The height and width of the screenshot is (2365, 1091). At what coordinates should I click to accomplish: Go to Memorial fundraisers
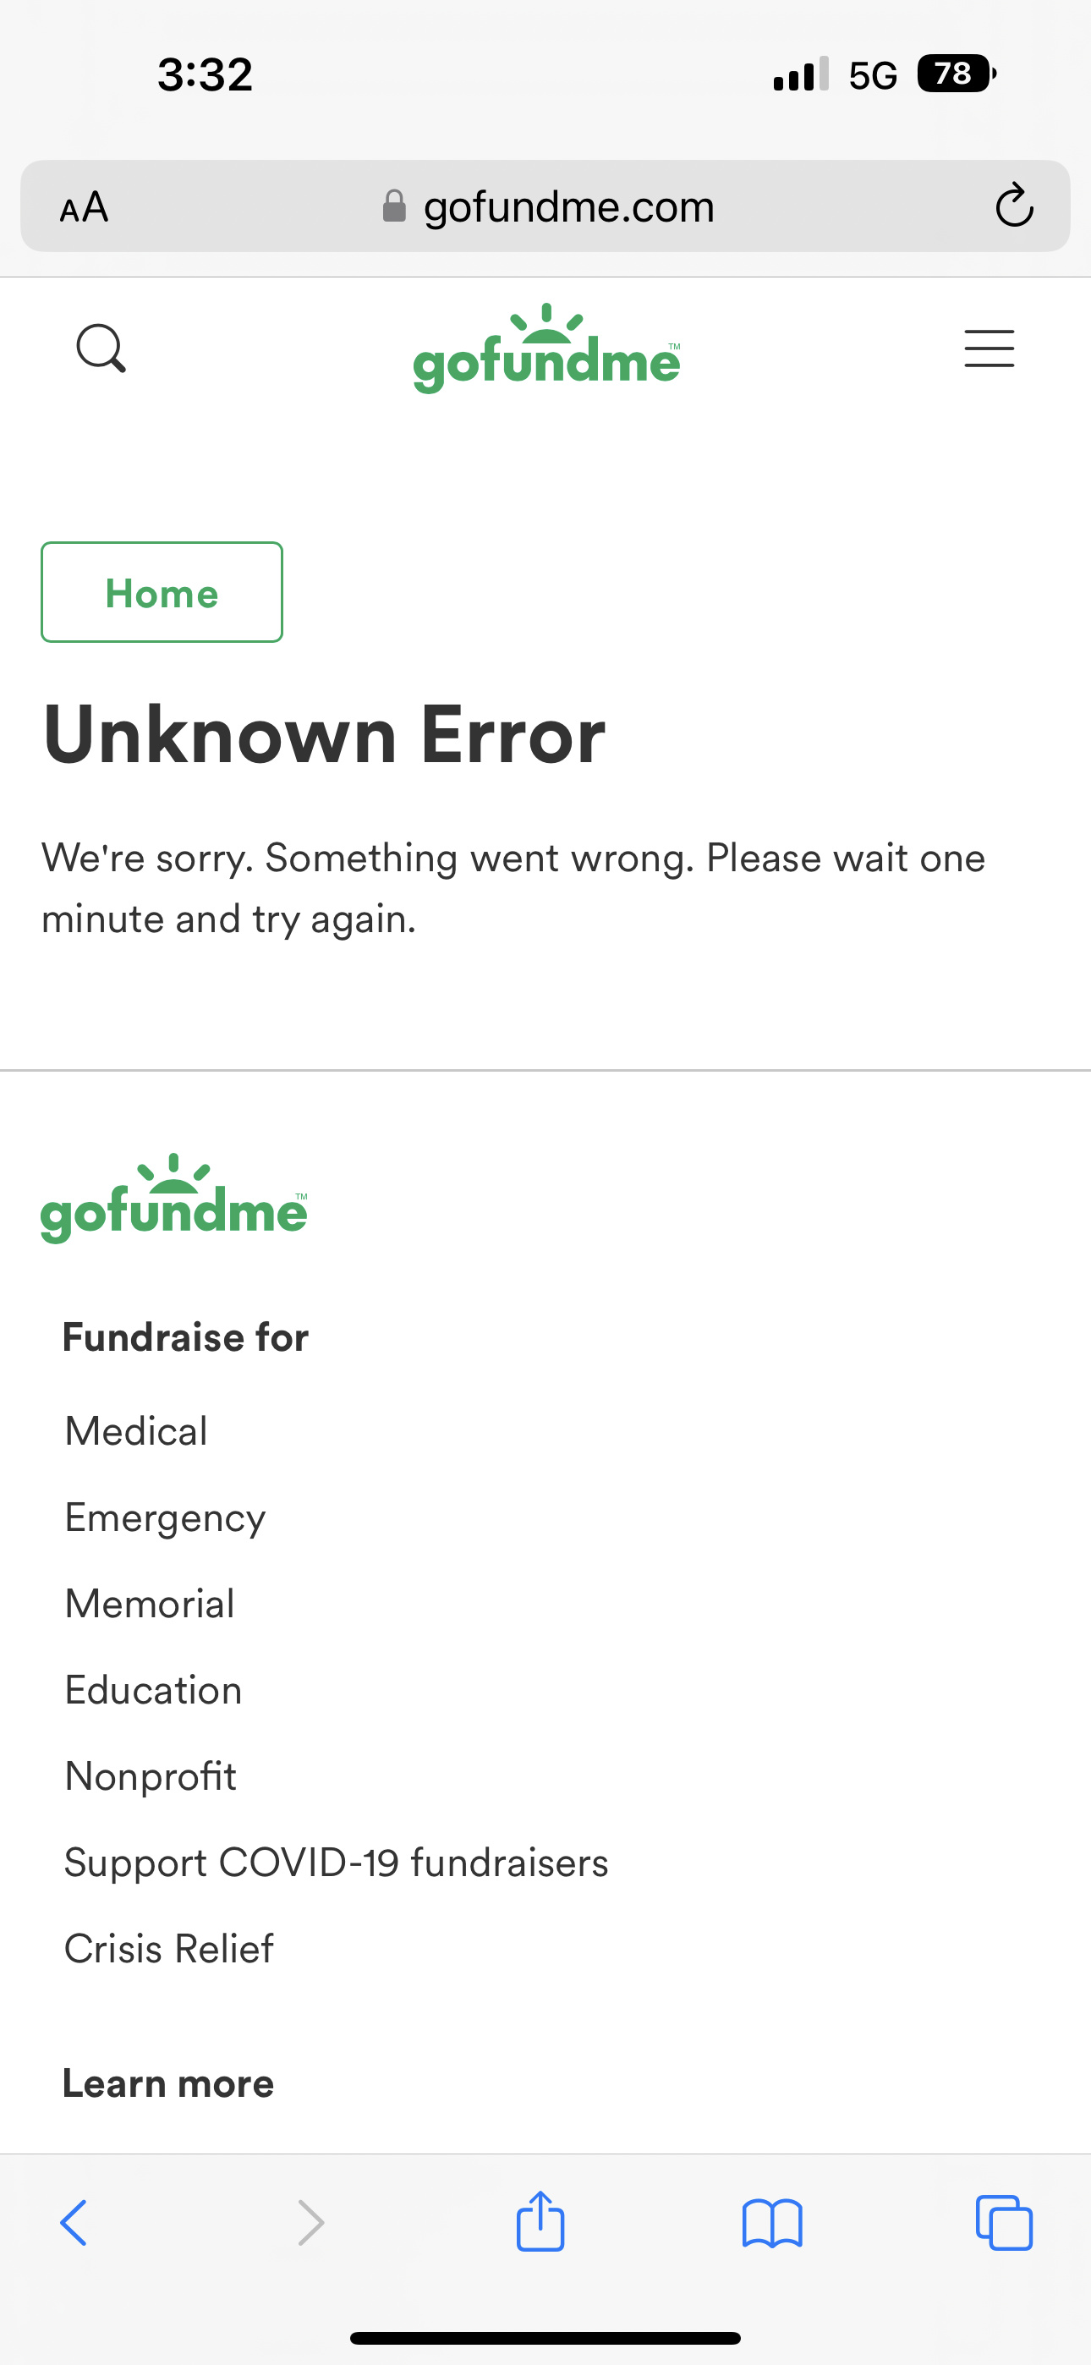click(x=150, y=1604)
